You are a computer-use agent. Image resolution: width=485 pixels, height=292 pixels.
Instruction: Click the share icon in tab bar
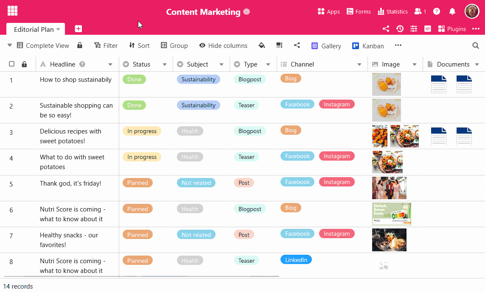(x=386, y=29)
